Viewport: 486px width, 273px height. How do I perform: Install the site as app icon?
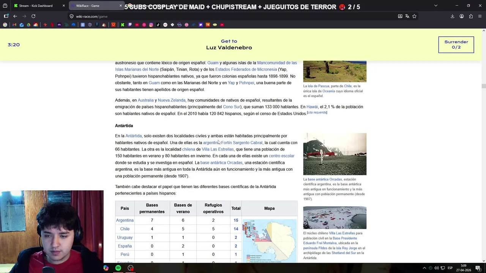(x=400, y=16)
